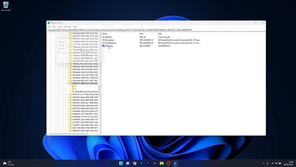Click DefaultPowerSchemeValues folder icon
Screen dimensions: 296x167
pos(73,92)
